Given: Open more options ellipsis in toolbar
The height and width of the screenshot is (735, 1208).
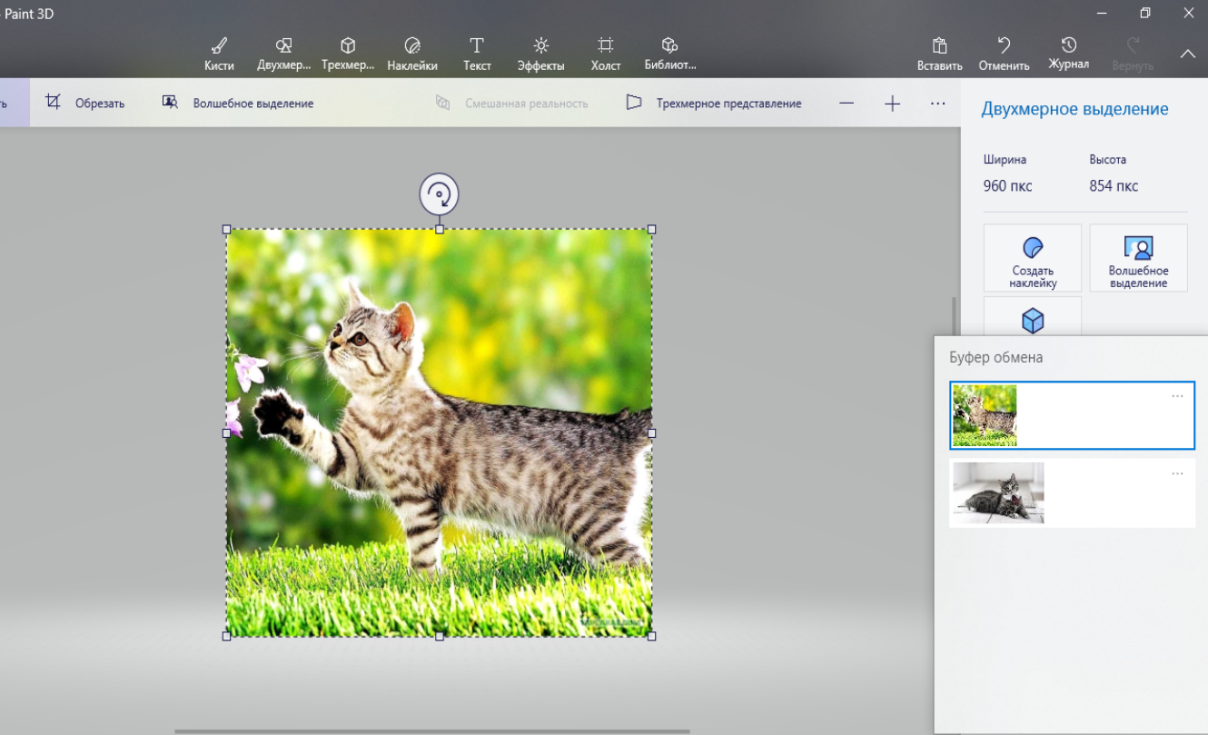Looking at the screenshot, I should 938,104.
